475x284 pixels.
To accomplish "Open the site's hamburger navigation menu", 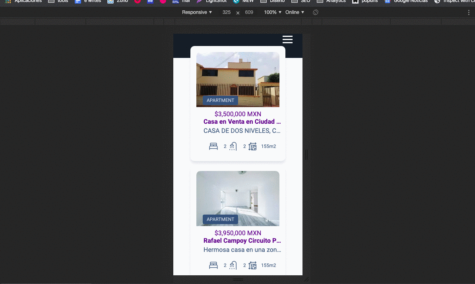I will click(x=287, y=40).
